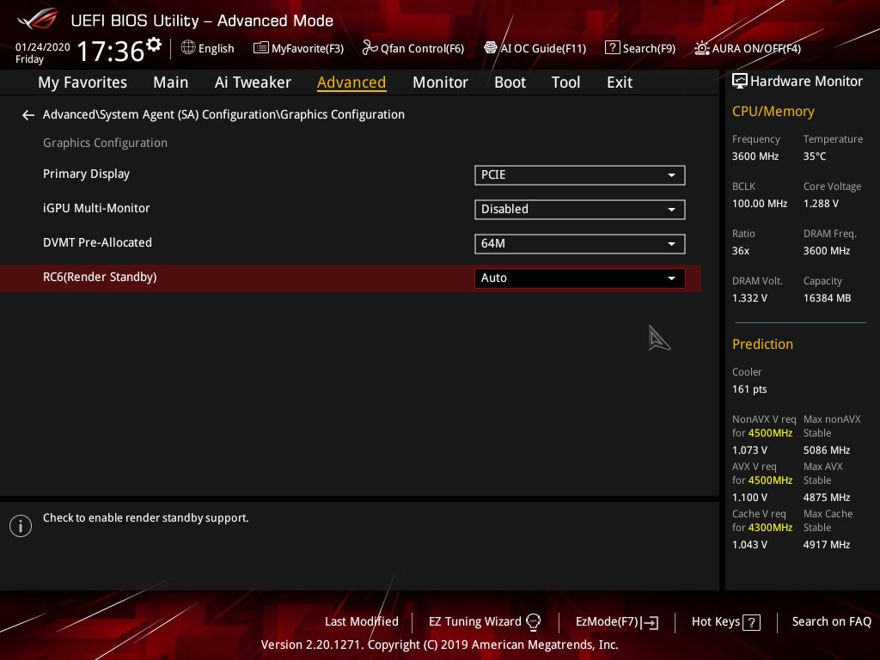Toggle AURA ON/OFF(F4) text
Viewport: 880px width, 660px height.
756,48
